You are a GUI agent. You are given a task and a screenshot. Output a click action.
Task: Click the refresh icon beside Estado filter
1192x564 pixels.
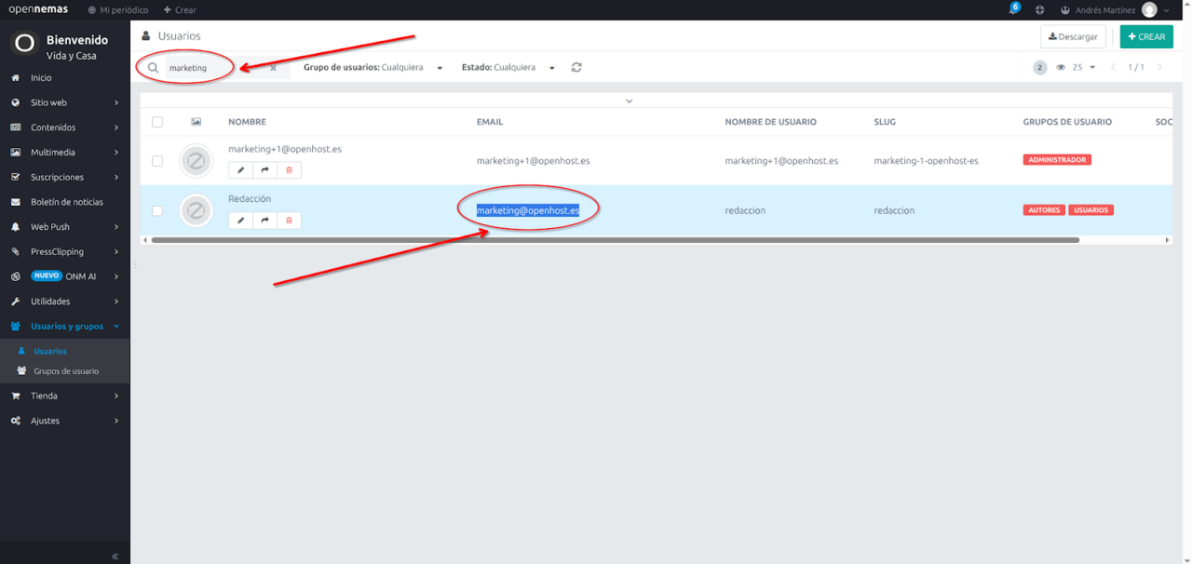[576, 68]
